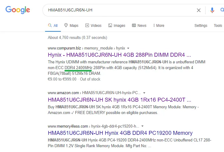Viewport: 224px width, 152px height.
Task: Go to the News tab
Action: tap(139, 26)
